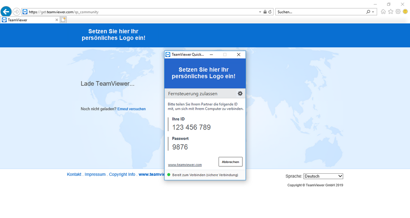Click Copyright TeamViewer GmbH 2019 text
Screen dimensions: 410x218
(x=315, y=185)
